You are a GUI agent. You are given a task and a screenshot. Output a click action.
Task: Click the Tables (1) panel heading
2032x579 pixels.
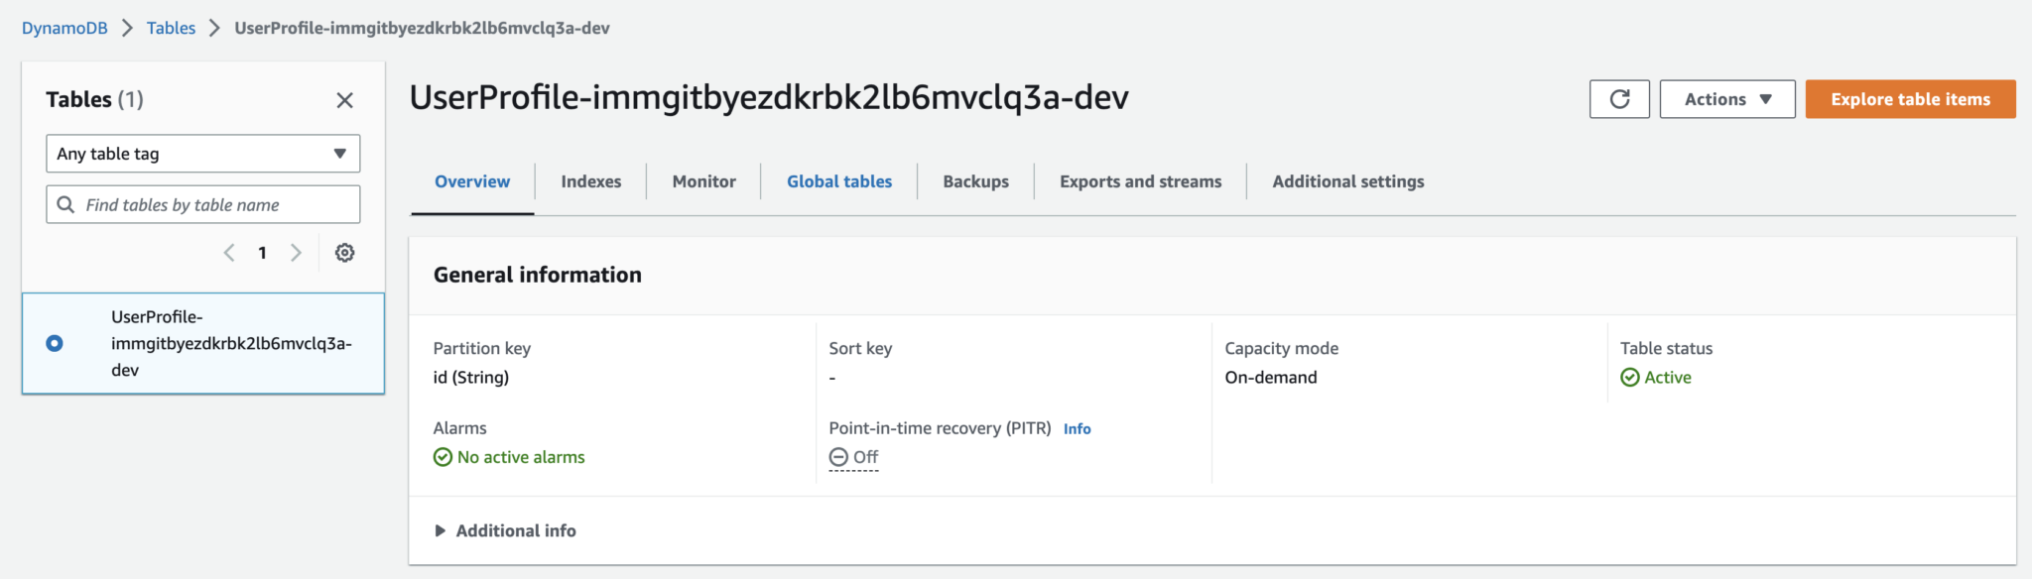[95, 99]
